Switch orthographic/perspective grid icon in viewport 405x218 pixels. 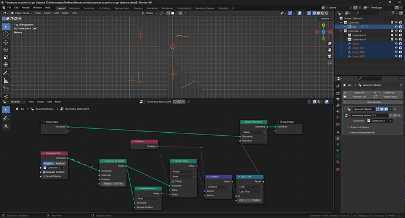[329, 63]
